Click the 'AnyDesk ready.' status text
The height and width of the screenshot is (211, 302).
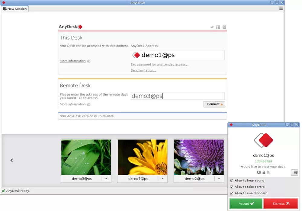click(x=18, y=191)
